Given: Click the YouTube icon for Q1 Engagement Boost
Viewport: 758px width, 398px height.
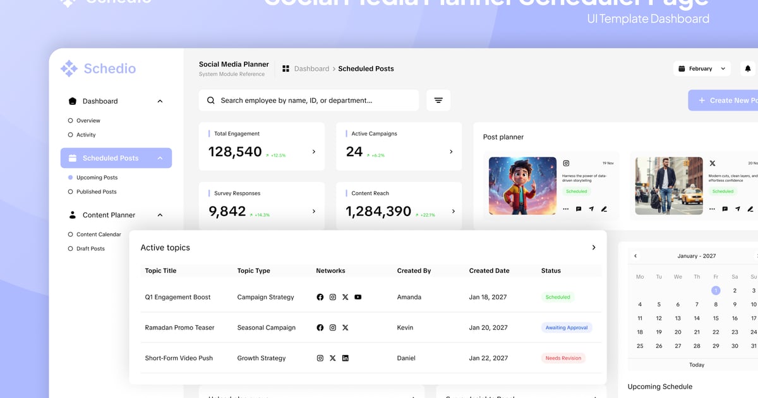Looking at the screenshot, I should tap(358, 297).
